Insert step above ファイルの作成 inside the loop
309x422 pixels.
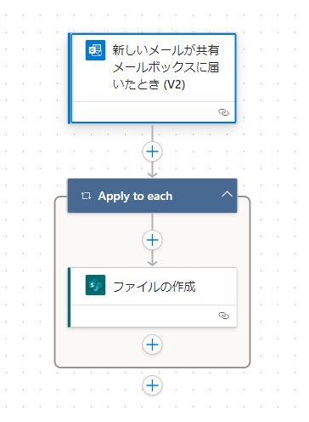pyautogui.click(x=152, y=240)
